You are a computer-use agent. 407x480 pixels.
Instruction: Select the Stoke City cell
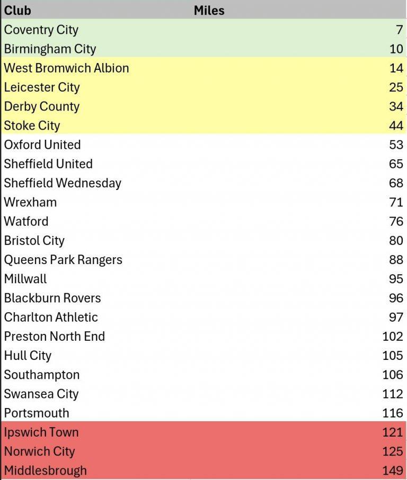(x=32, y=125)
